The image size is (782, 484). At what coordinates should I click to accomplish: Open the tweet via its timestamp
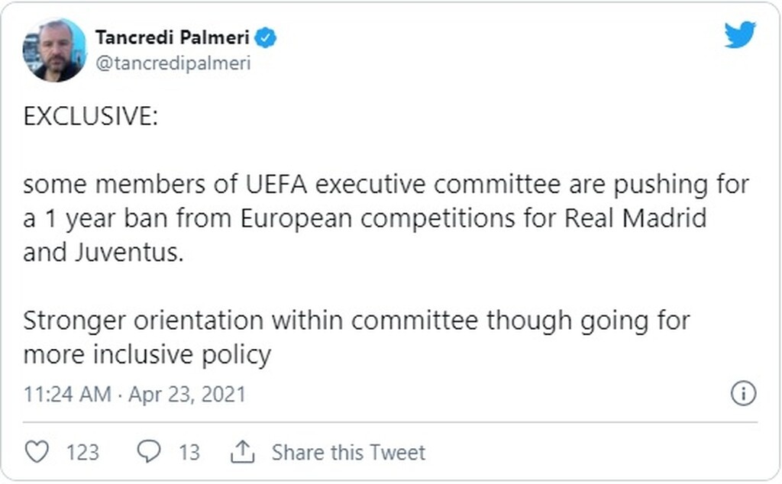click(x=134, y=394)
